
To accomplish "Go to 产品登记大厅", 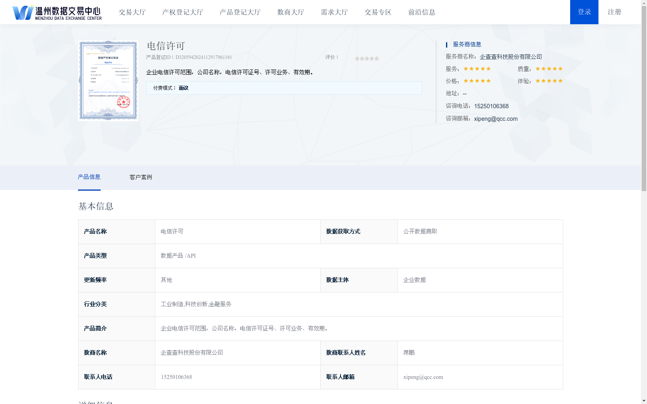I will 240,12.
